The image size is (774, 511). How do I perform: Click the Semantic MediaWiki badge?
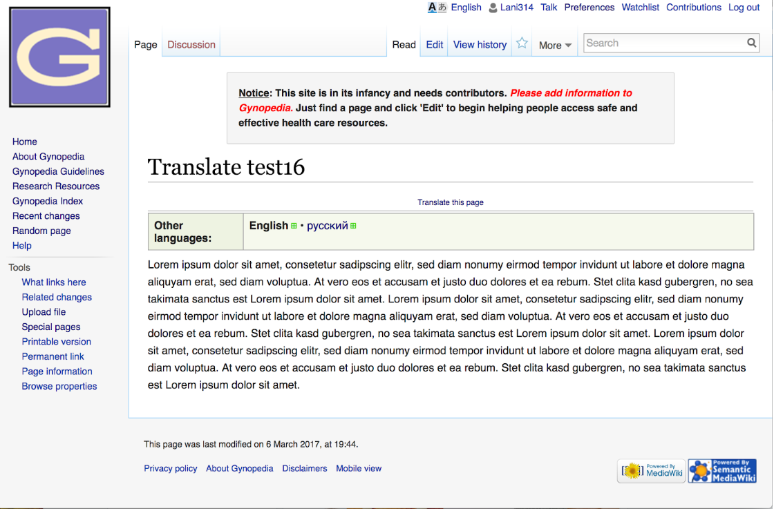(722, 471)
